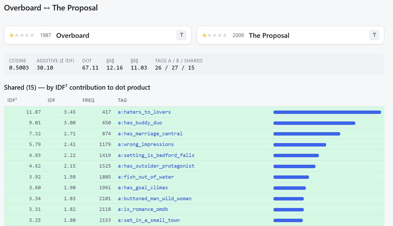Click the fifth star on The Proposal card
This screenshot has height=226, width=393.
225,35
